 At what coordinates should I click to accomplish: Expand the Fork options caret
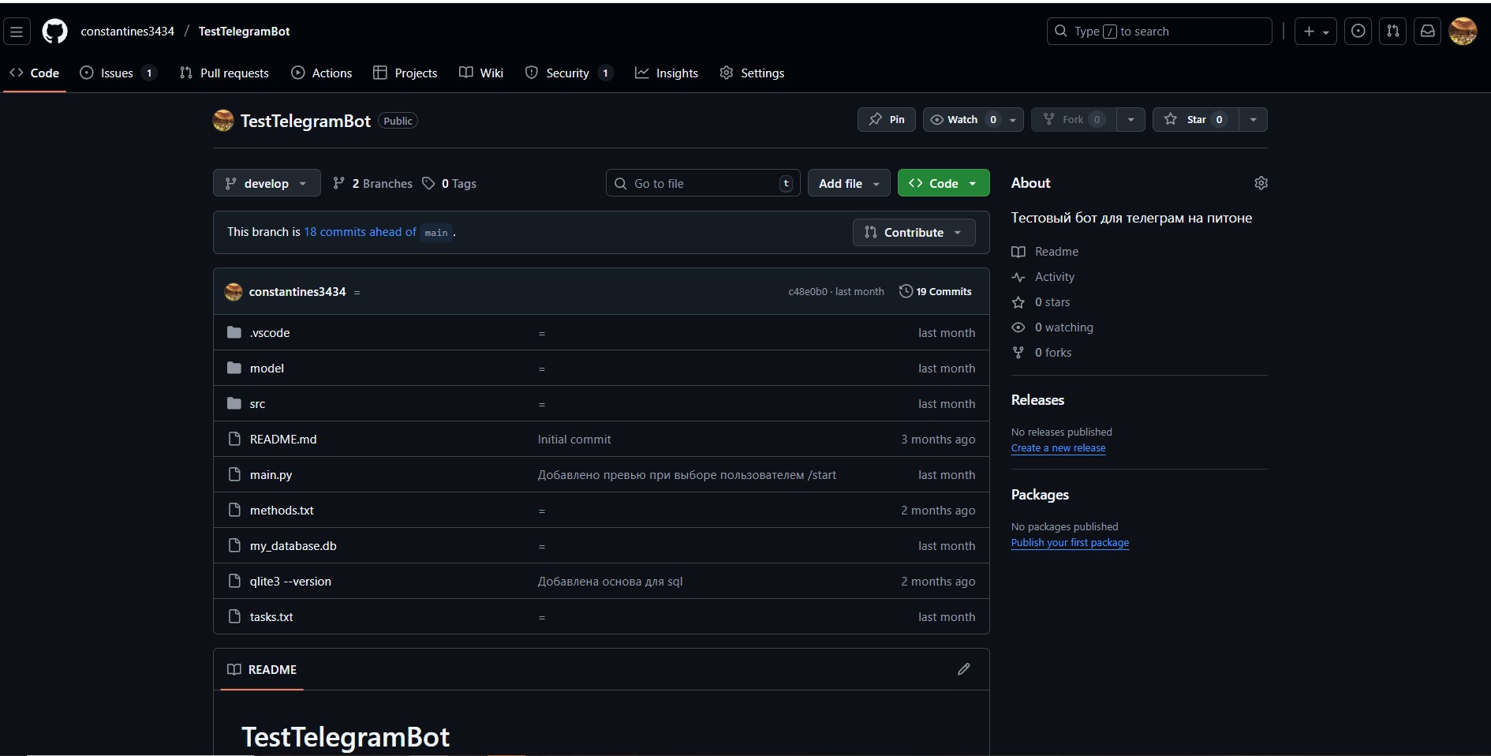pos(1130,119)
